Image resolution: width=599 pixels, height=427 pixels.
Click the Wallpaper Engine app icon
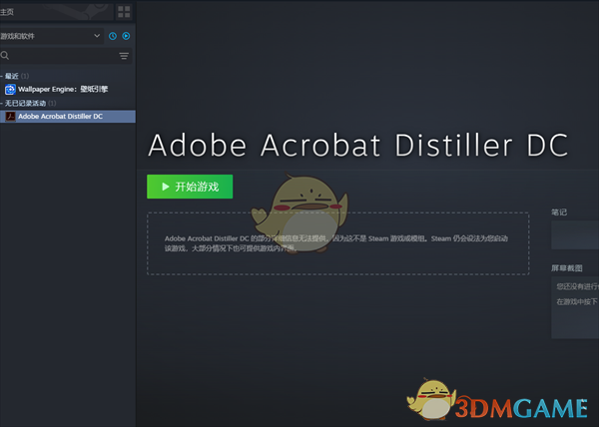coord(10,90)
